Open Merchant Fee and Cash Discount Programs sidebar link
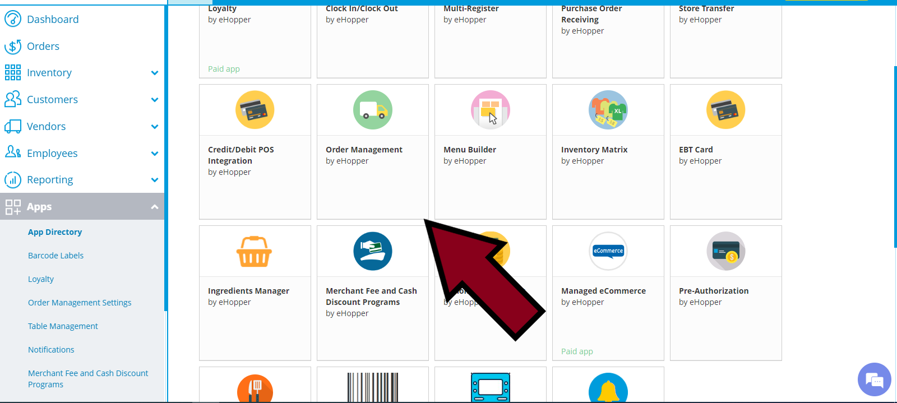 (x=88, y=379)
